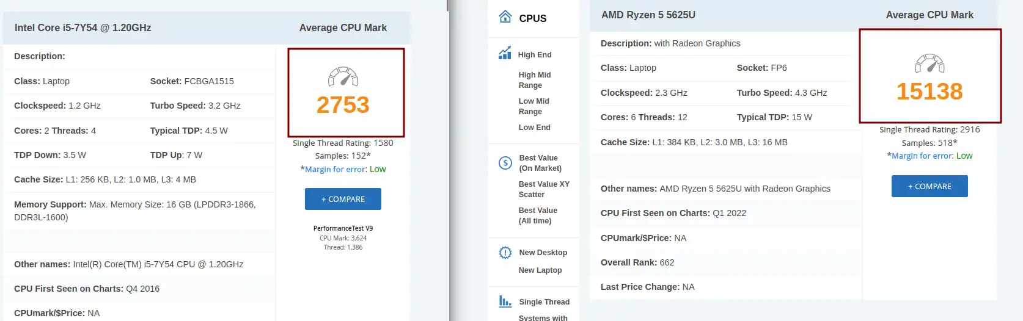Select Overall Rank: 662 text
The height and width of the screenshot is (321, 1023).
pyautogui.click(x=637, y=262)
